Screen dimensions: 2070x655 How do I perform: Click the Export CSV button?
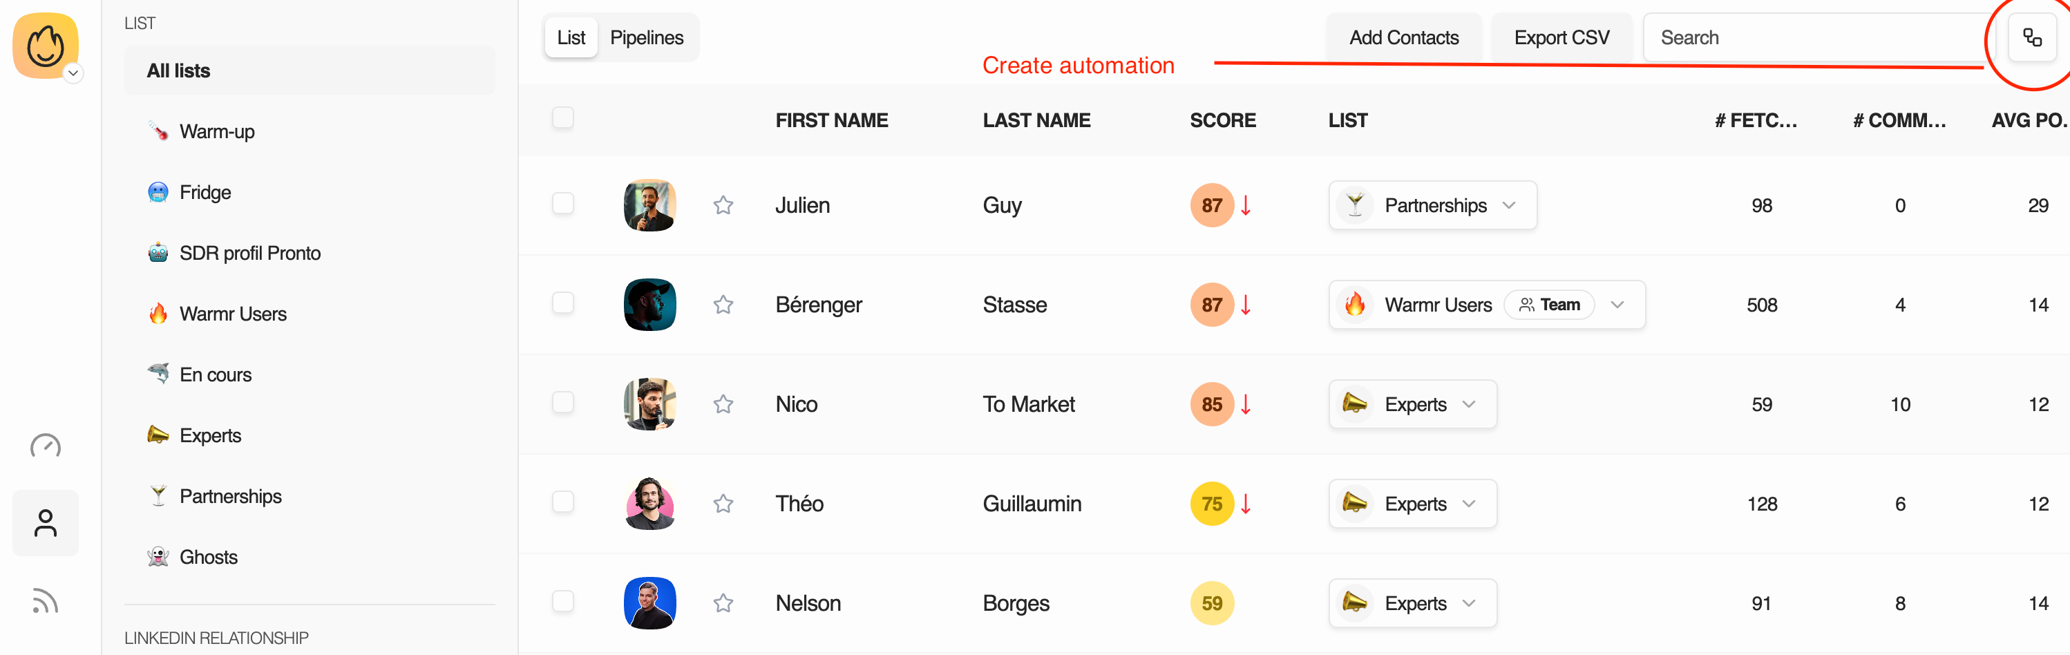(x=1561, y=38)
